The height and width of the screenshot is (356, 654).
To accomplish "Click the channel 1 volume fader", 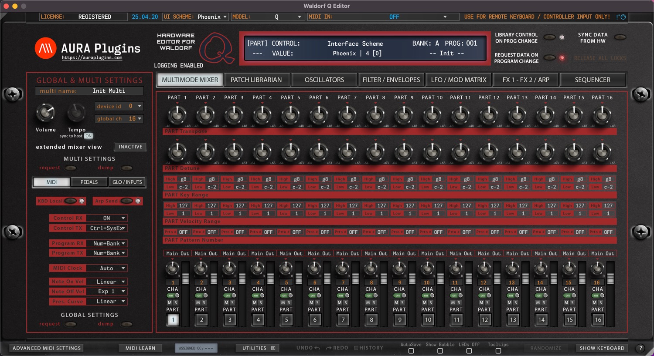I will 186,279.
